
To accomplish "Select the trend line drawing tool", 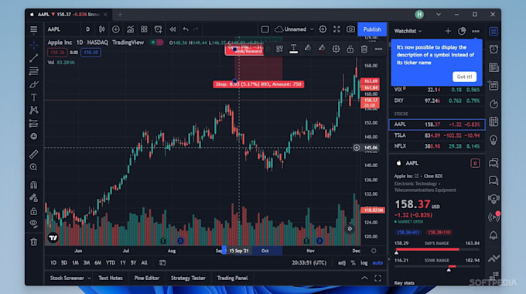I will tap(33, 58).
